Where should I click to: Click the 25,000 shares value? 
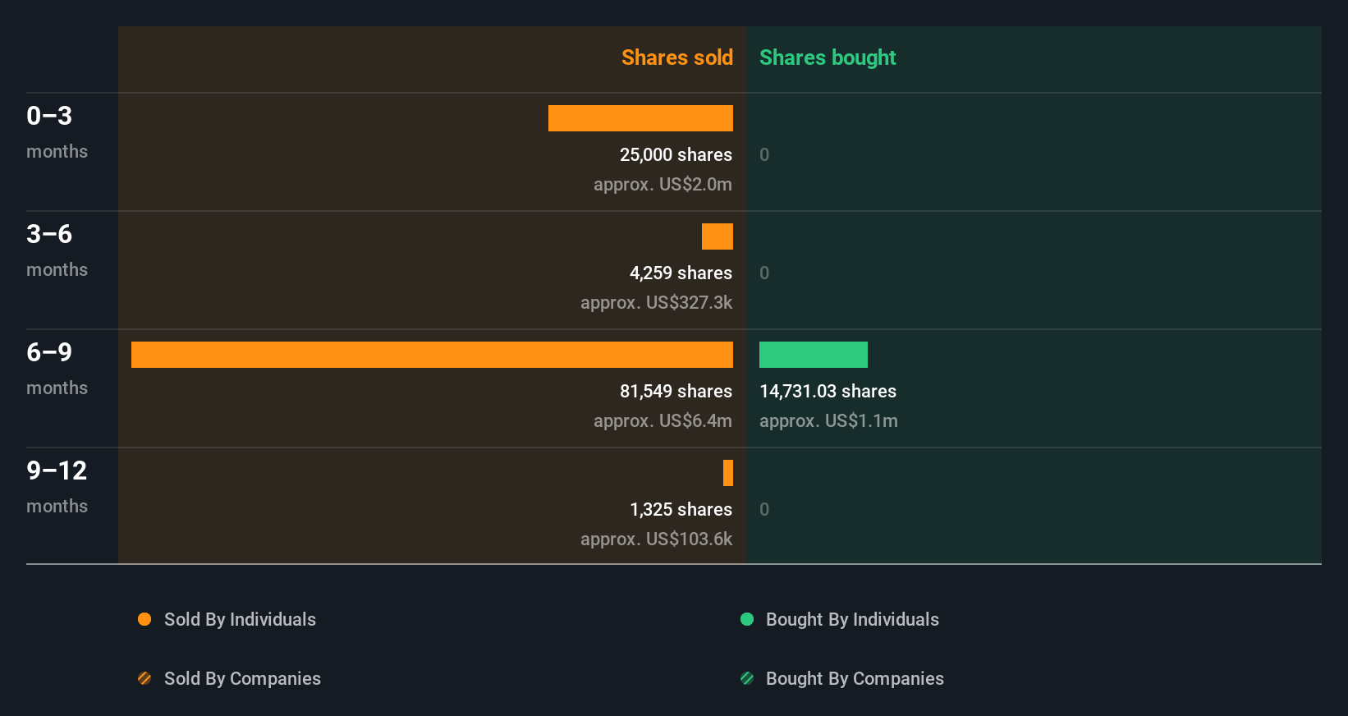click(x=676, y=154)
